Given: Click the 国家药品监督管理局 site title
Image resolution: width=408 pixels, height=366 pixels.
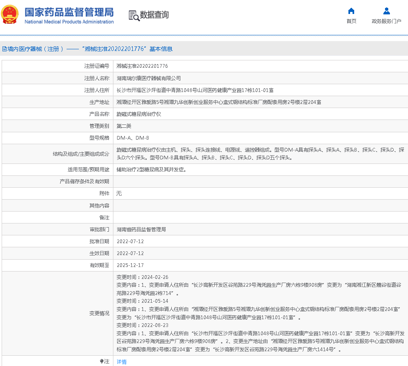Looking at the screenshot, I should (69, 12).
